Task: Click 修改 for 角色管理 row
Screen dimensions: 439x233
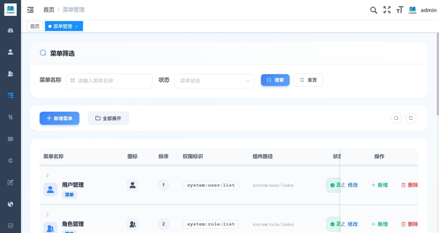Action: [x=350, y=224]
